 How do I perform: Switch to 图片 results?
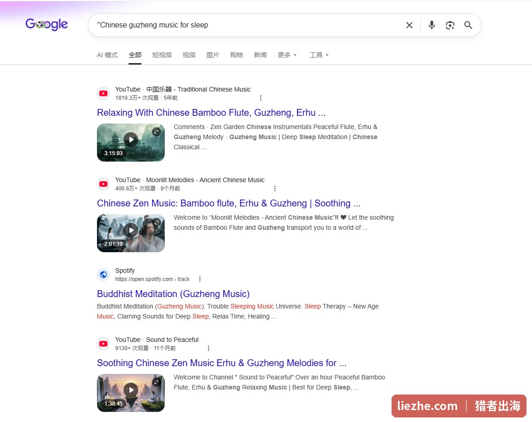(x=213, y=55)
